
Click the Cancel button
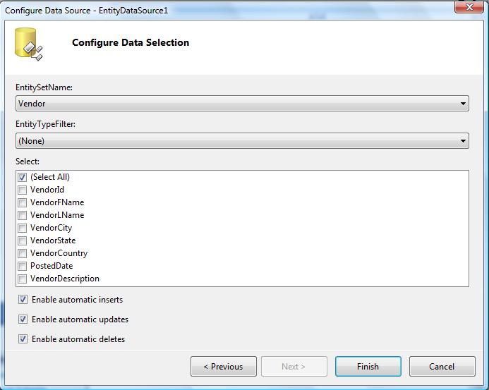tap(442, 367)
